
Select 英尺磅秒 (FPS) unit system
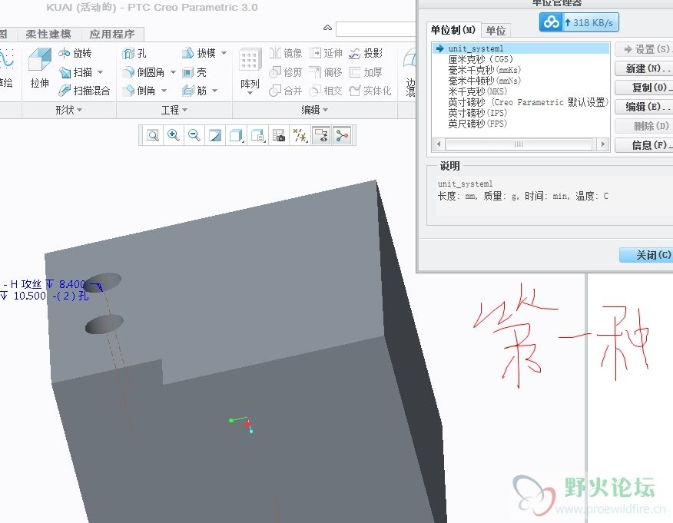pyautogui.click(x=477, y=124)
